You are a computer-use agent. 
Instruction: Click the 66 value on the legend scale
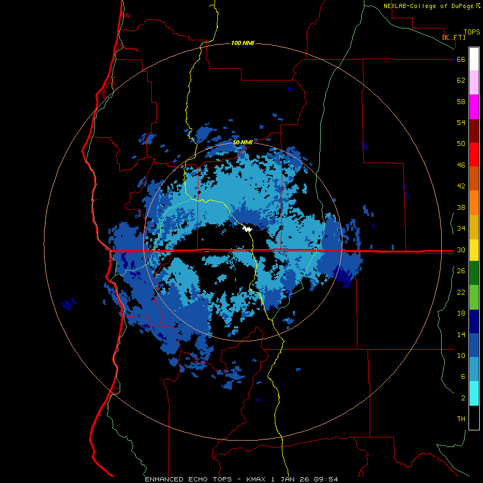(461, 59)
